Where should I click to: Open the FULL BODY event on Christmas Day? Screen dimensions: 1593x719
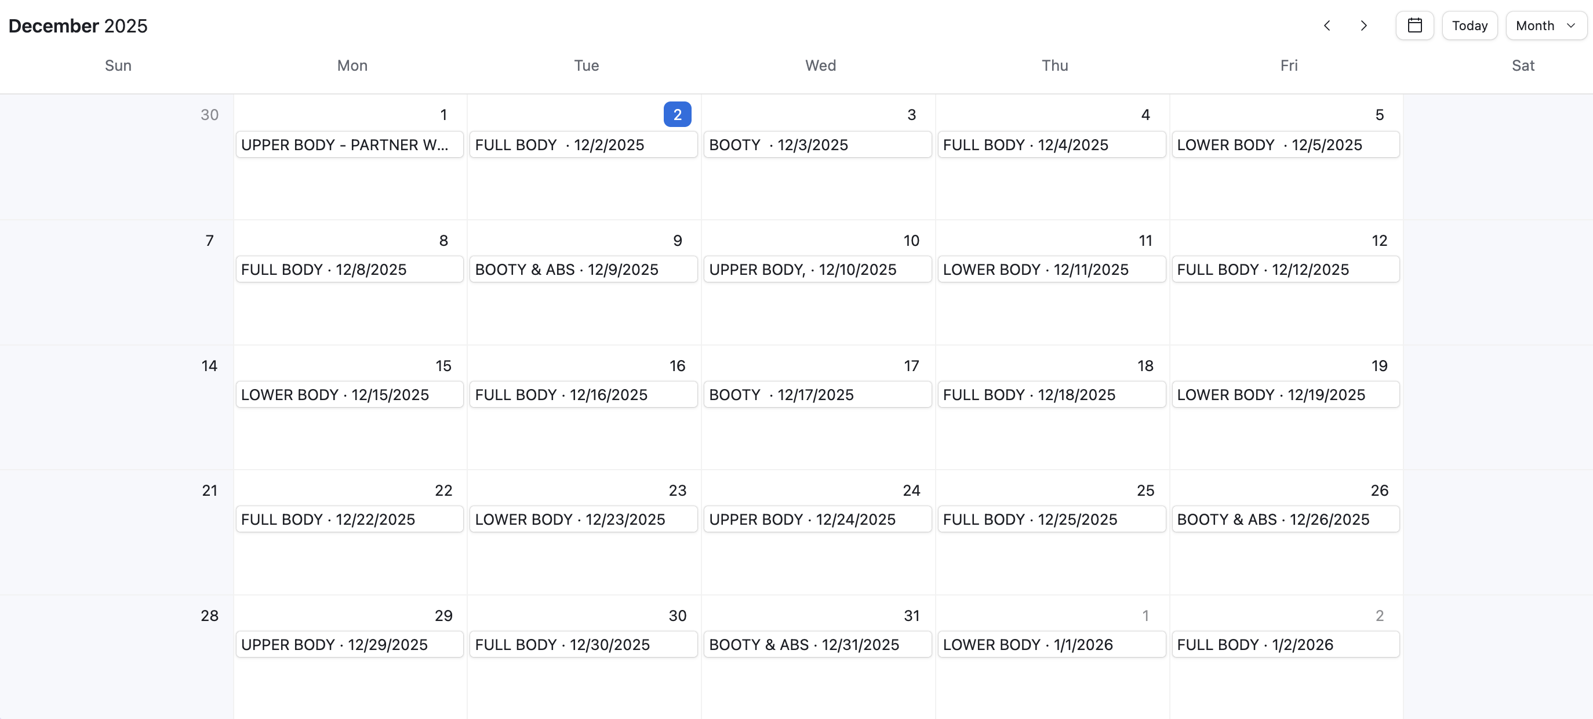1052,519
